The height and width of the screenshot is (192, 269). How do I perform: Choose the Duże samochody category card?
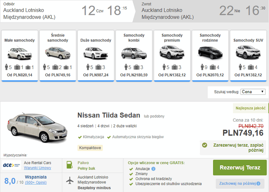pos(96,56)
